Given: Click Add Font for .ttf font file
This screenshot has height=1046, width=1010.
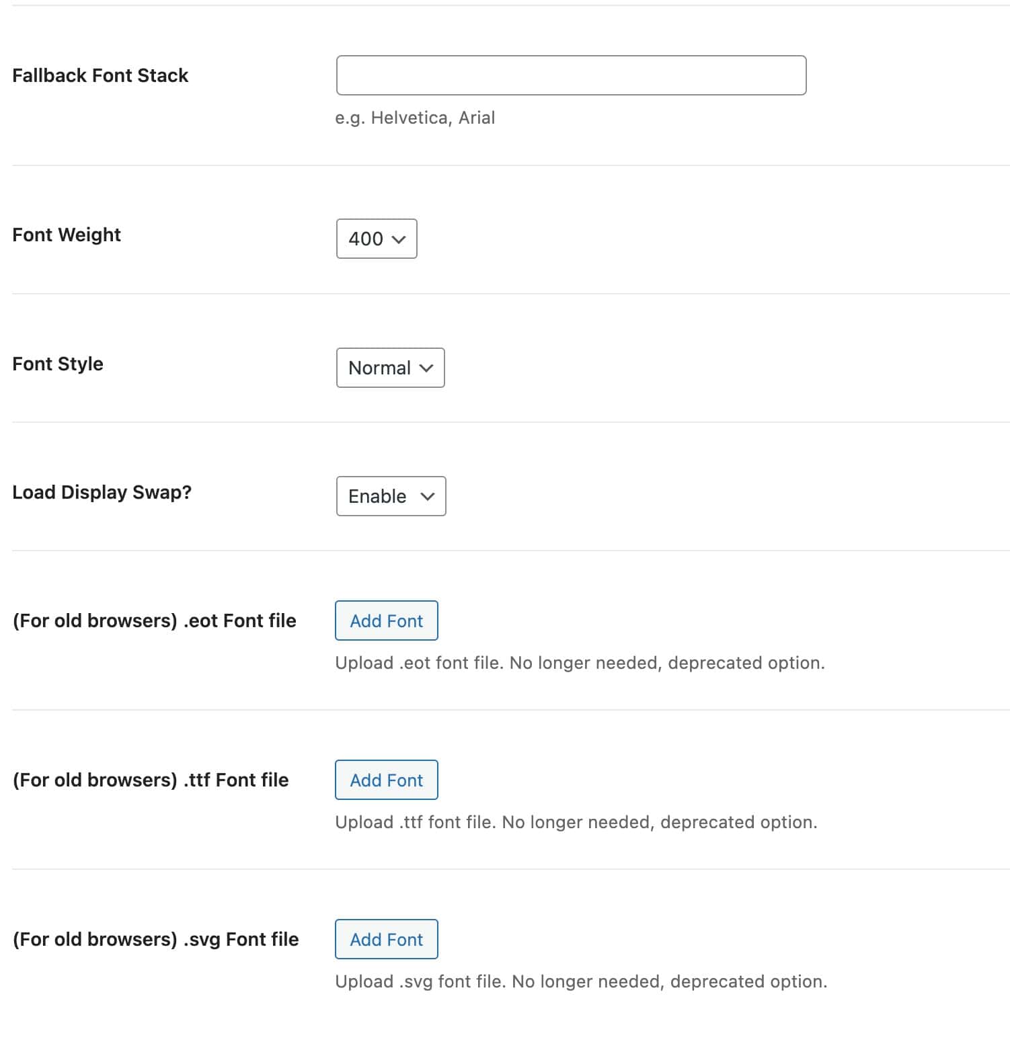Looking at the screenshot, I should [x=386, y=780].
